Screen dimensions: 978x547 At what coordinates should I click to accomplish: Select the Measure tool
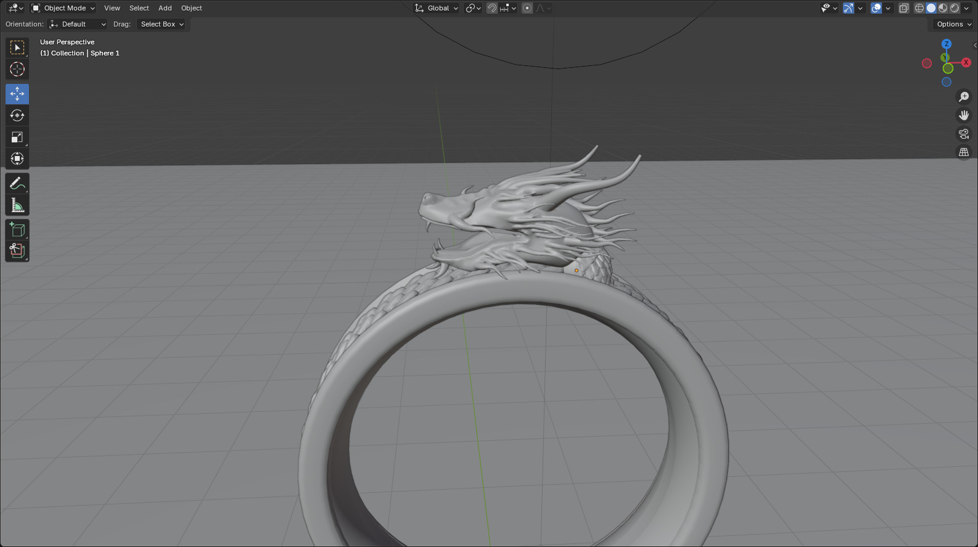(17, 205)
